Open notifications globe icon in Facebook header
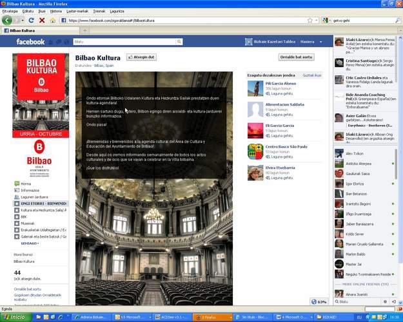 pos(66,42)
